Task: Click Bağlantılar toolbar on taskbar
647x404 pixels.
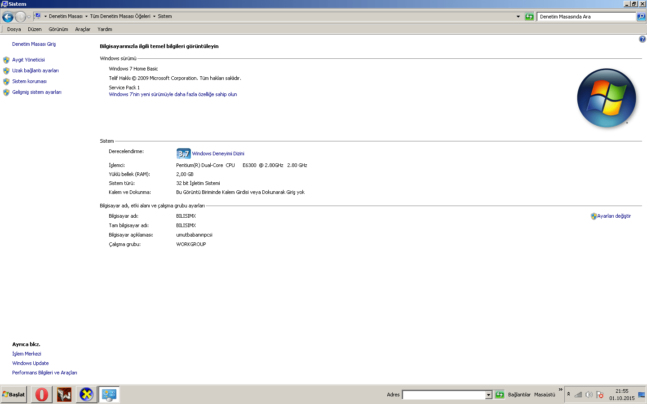Action: click(519, 395)
